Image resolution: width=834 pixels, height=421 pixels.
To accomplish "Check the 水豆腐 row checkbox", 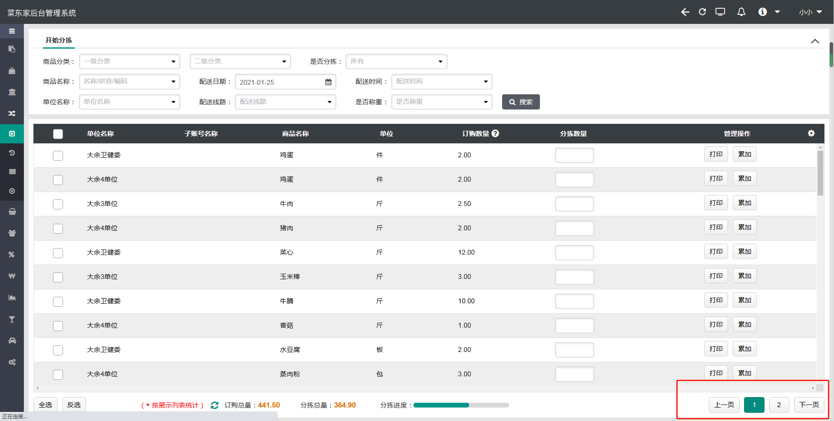I will coord(58,350).
